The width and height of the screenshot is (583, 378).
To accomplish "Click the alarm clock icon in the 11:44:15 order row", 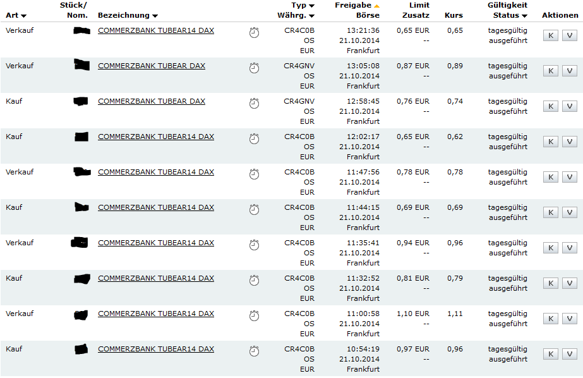I will click(254, 209).
